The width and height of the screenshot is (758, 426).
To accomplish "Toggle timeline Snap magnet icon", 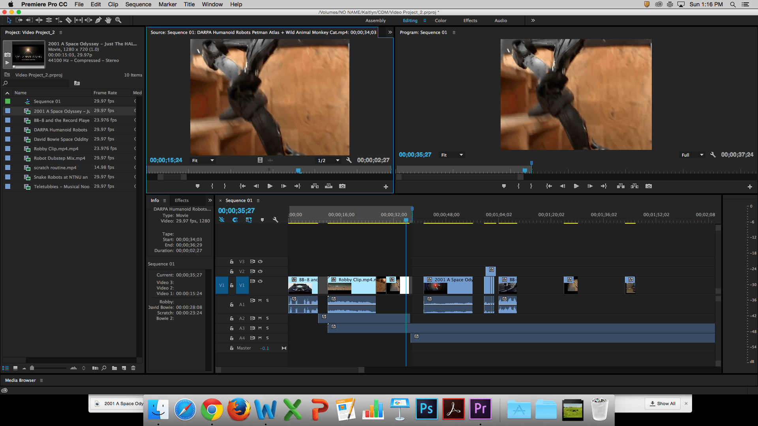I will click(235, 220).
